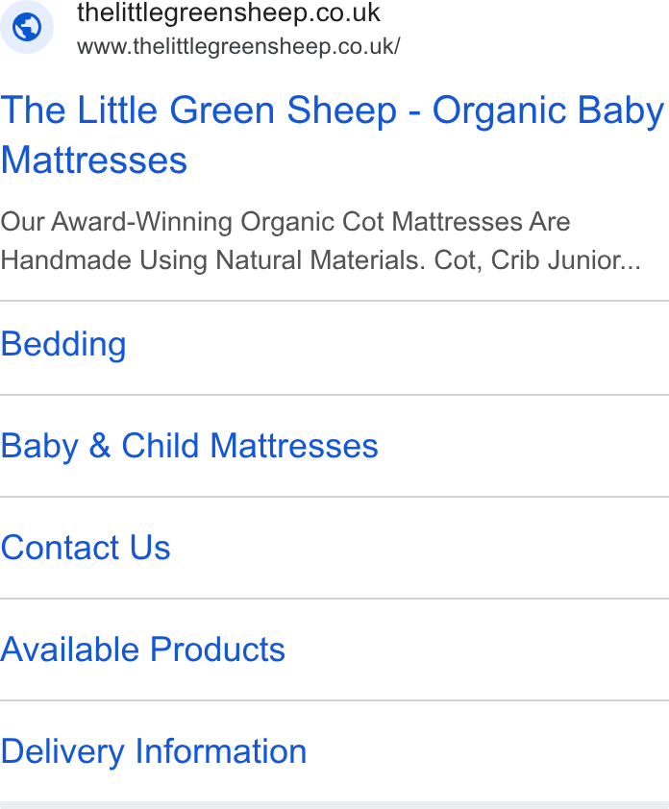Select the Handmade Using Natural Materials snippet line
669x809 pixels.
213,260
